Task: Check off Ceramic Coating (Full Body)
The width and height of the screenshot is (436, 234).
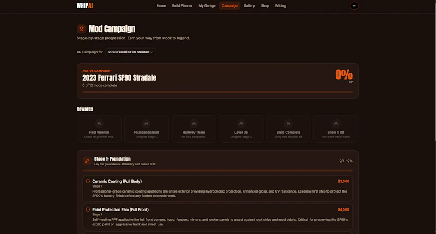Action: [88, 181]
